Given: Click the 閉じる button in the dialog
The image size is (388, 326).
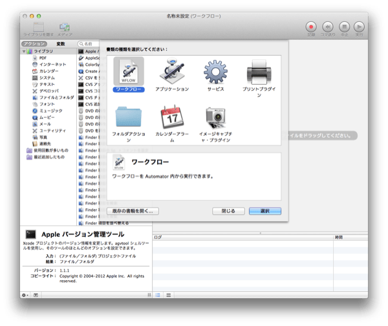Looking at the screenshot, I should click(228, 211).
